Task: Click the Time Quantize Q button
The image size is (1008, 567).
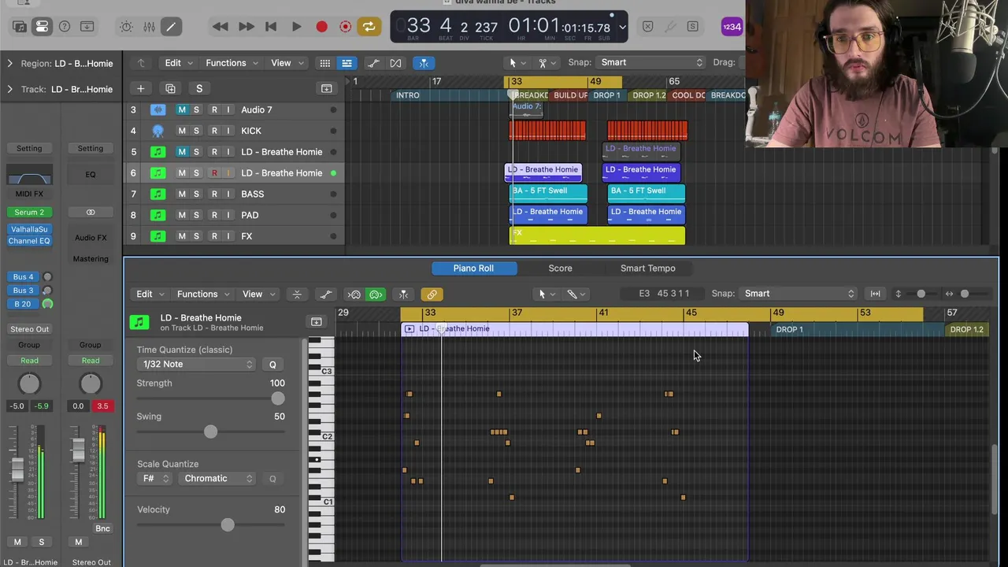Action: click(x=272, y=365)
